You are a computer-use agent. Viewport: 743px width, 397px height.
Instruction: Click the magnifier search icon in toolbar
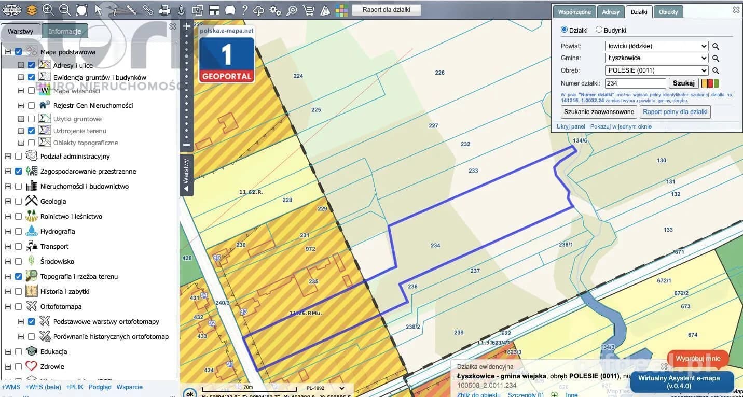click(292, 10)
